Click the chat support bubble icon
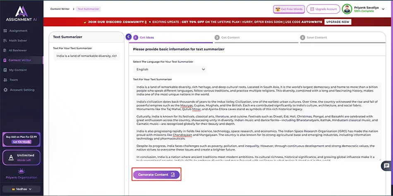This screenshot has height=196, width=393. (386, 166)
